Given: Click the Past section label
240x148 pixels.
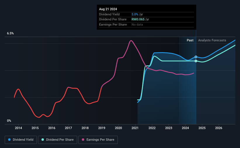Looking at the screenshot, I should (x=190, y=40).
